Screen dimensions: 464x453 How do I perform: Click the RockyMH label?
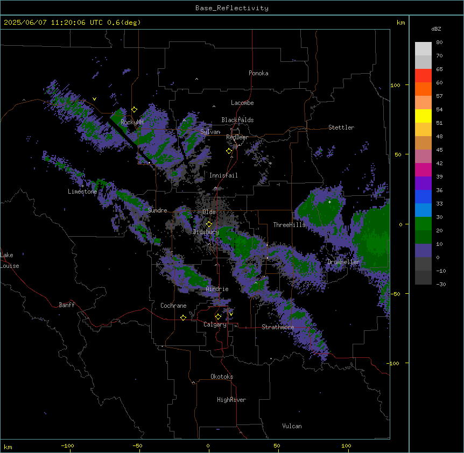pyautogui.click(x=132, y=122)
